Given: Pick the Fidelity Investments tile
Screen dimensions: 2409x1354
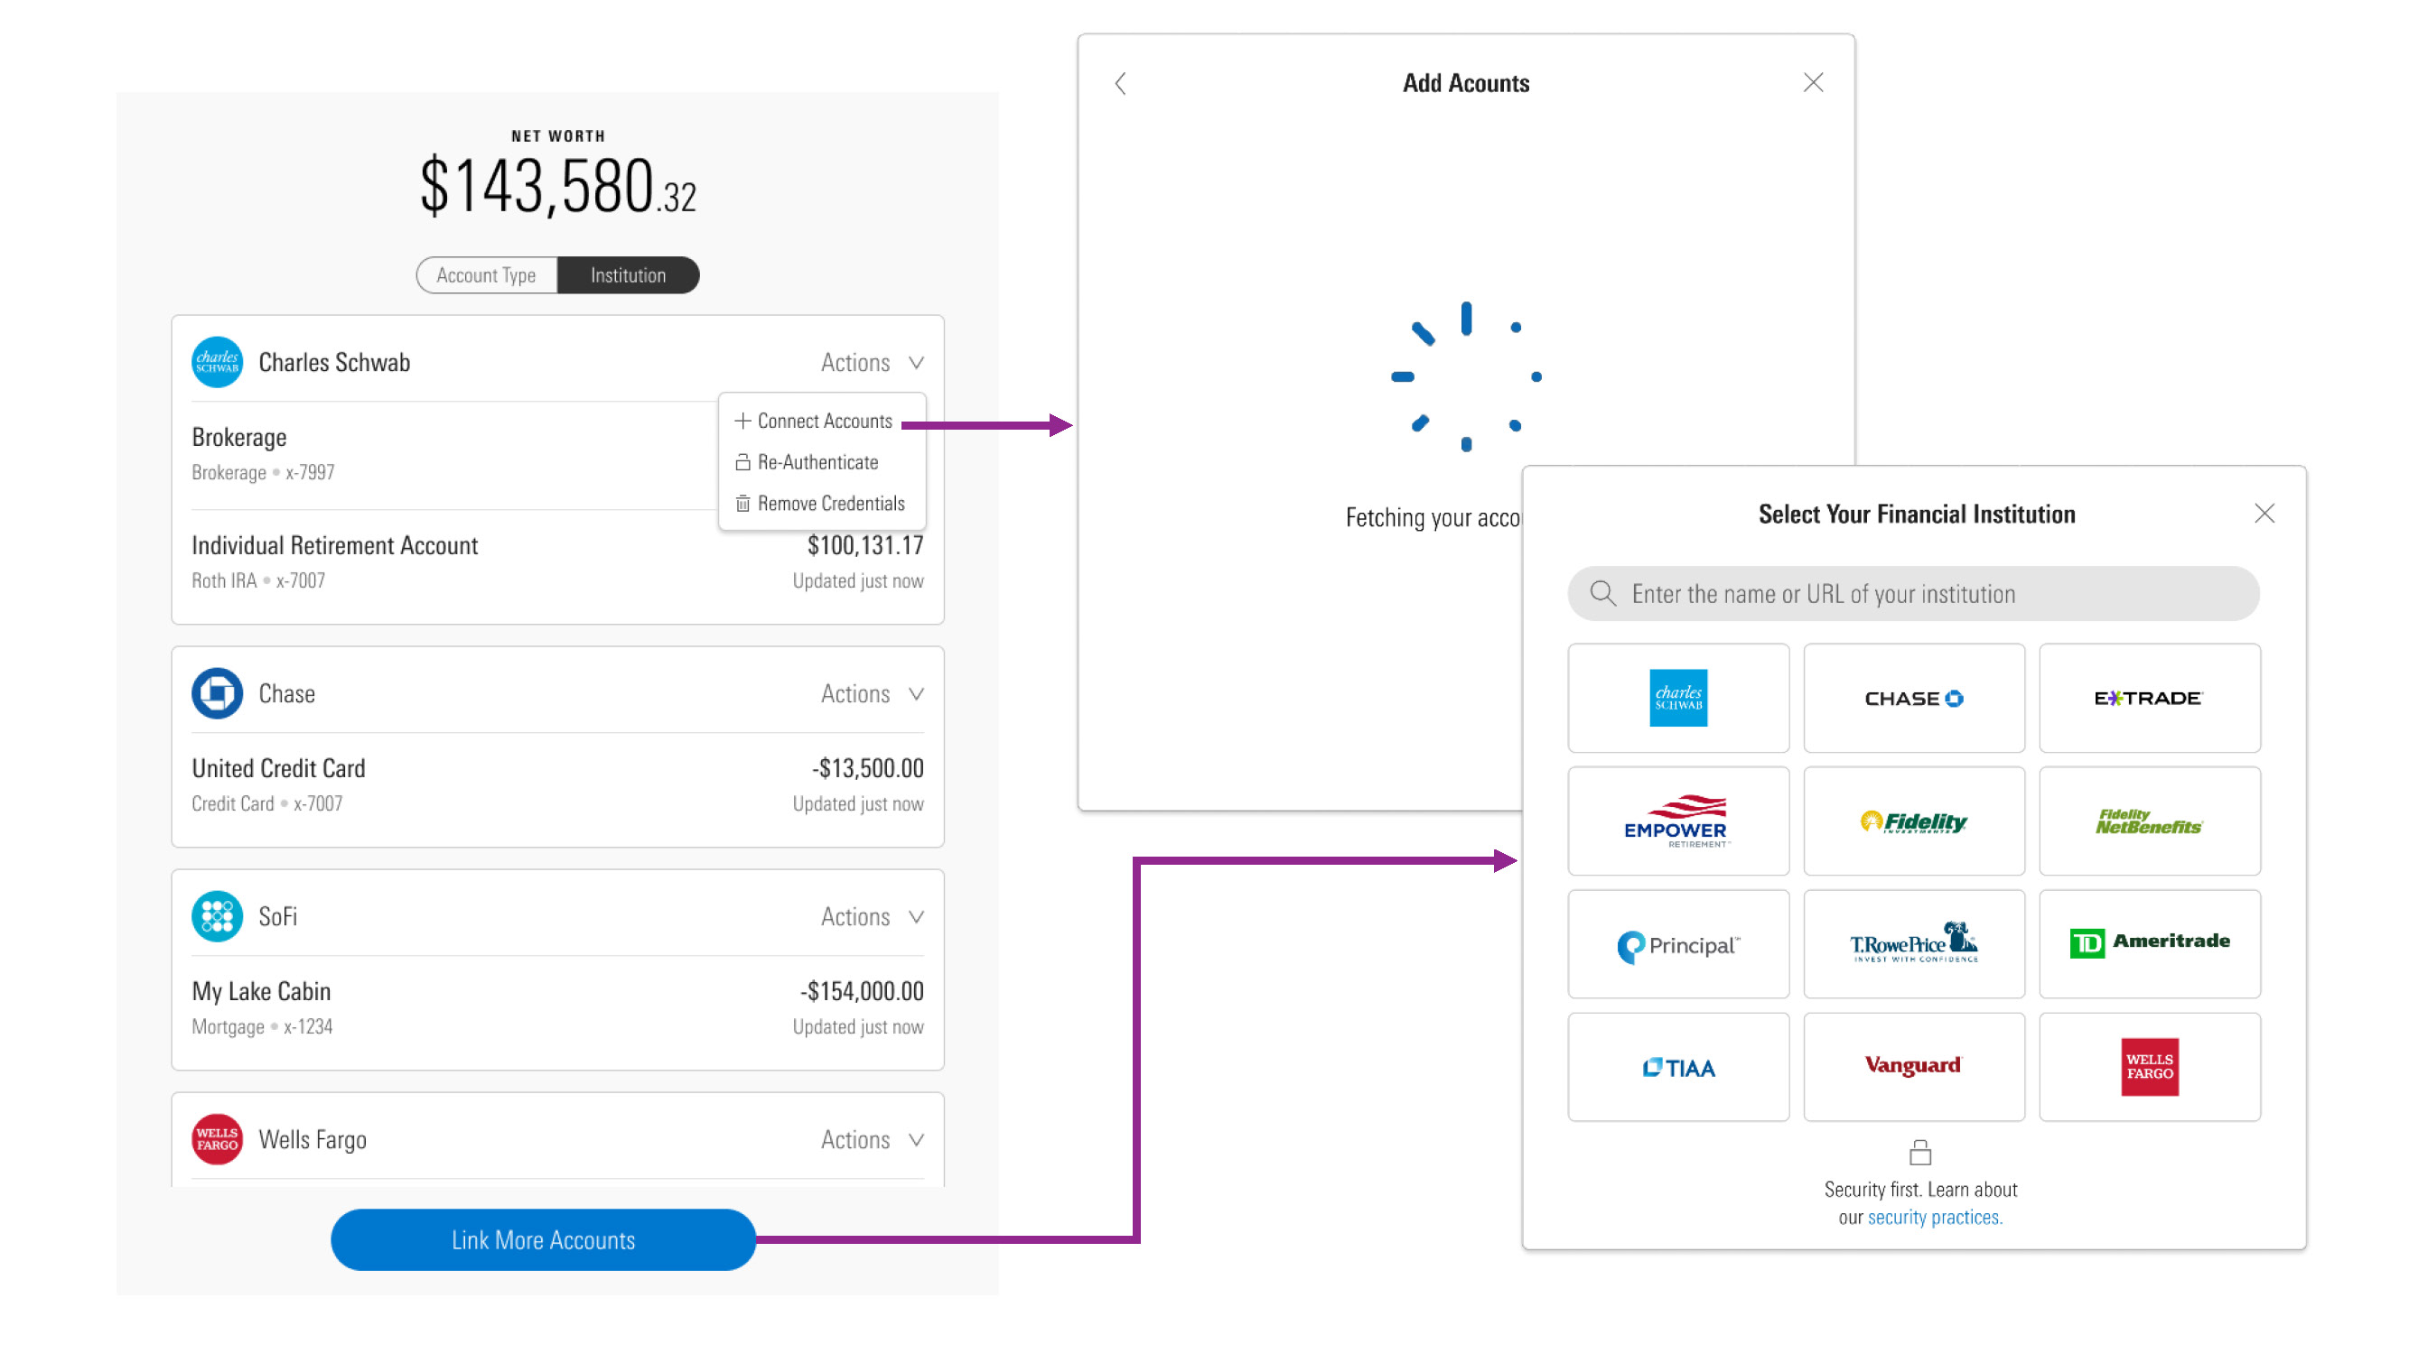Looking at the screenshot, I should (x=1913, y=821).
